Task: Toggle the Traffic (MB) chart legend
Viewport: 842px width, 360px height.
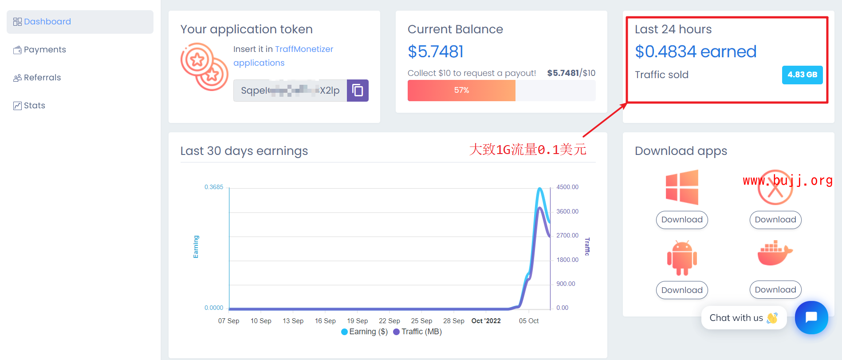Action: point(417,332)
